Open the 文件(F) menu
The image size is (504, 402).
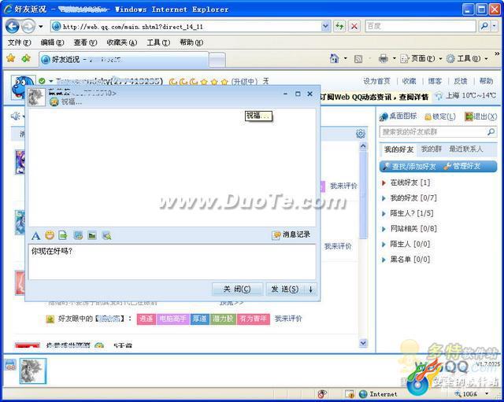coord(19,42)
